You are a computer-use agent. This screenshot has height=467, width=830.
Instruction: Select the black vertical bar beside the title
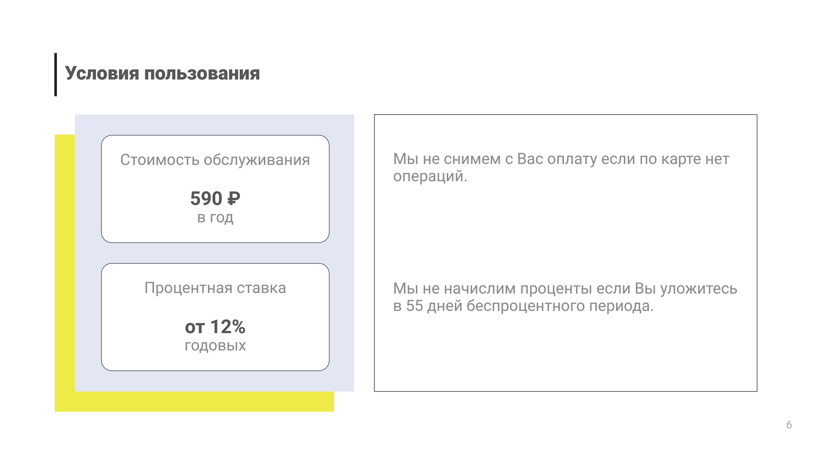click(56, 74)
